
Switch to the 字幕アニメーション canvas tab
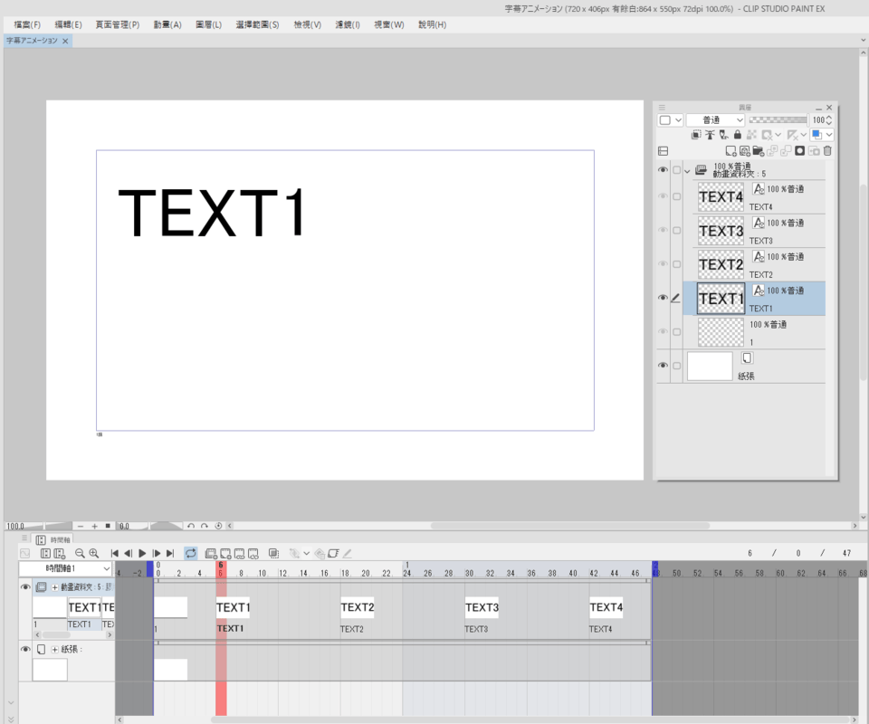click(x=33, y=41)
